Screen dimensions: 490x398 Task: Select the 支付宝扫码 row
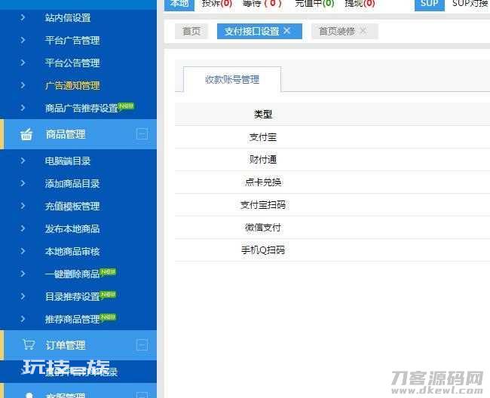coord(332,205)
